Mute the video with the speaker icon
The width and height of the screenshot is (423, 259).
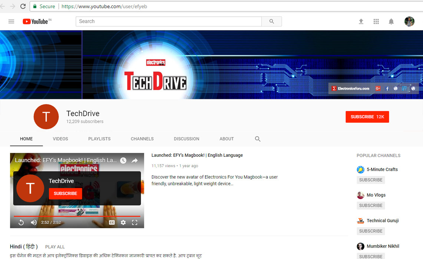click(33, 222)
